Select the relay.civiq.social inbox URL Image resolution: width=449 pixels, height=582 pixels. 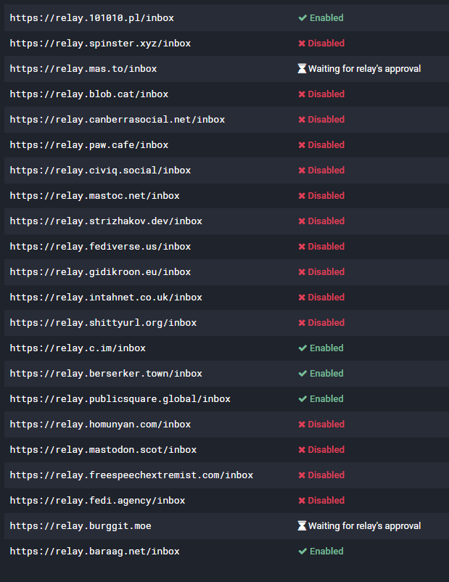(x=100, y=171)
